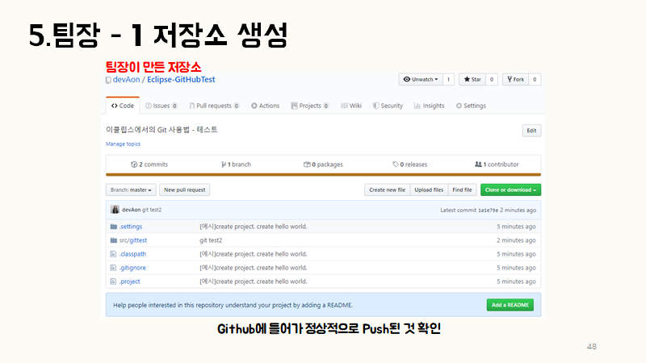The image size is (646, 363).
Task: Open the Projects tab
Action: (x=310, y=106)
